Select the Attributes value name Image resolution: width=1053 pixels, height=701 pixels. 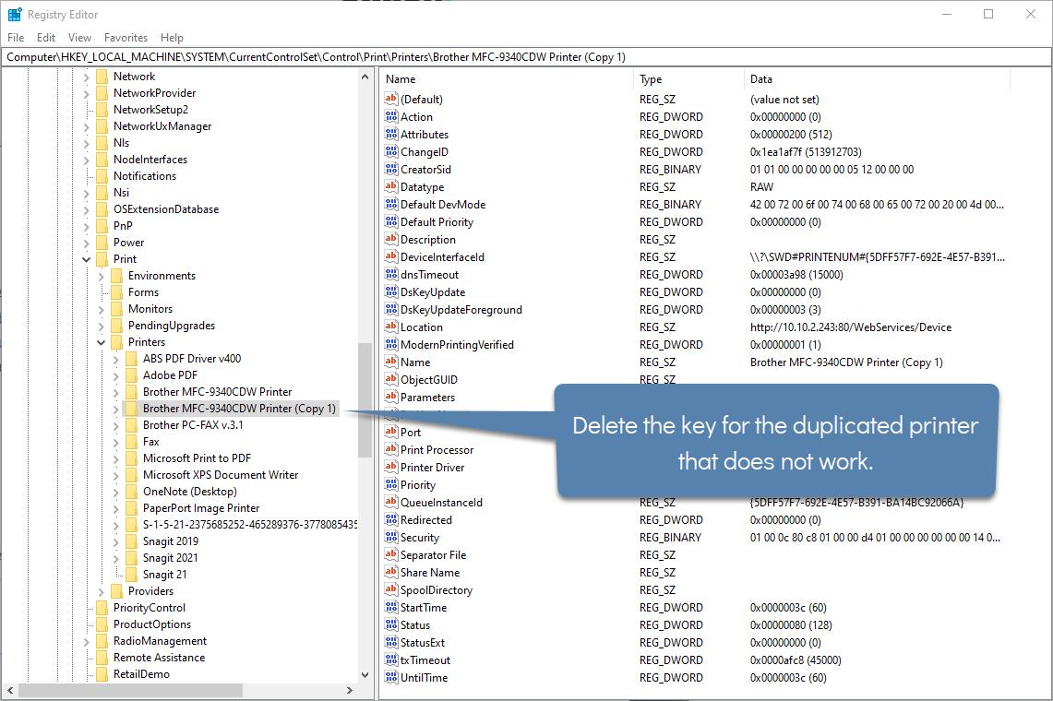point(425,135)
